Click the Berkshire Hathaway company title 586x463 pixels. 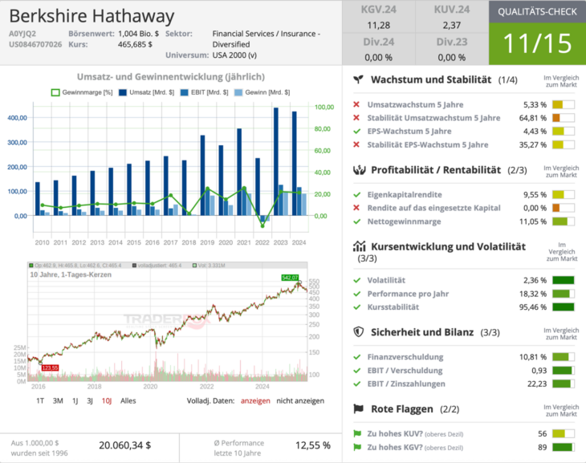tap(92, 16)
